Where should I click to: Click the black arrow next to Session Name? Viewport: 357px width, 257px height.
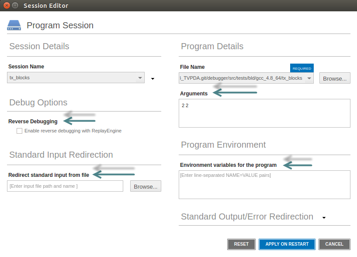point(153,79)
